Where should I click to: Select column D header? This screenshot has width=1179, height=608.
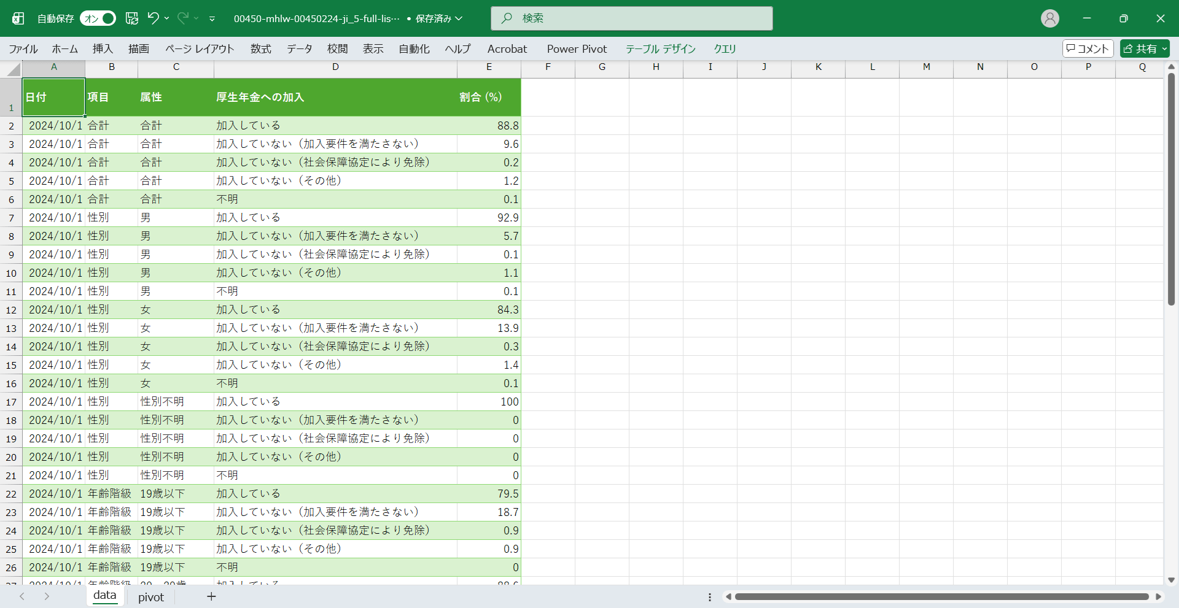click(x=335, y=67)
